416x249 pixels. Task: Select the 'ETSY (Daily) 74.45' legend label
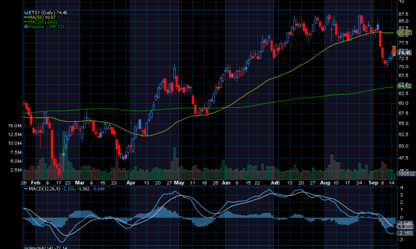(48, 13)
